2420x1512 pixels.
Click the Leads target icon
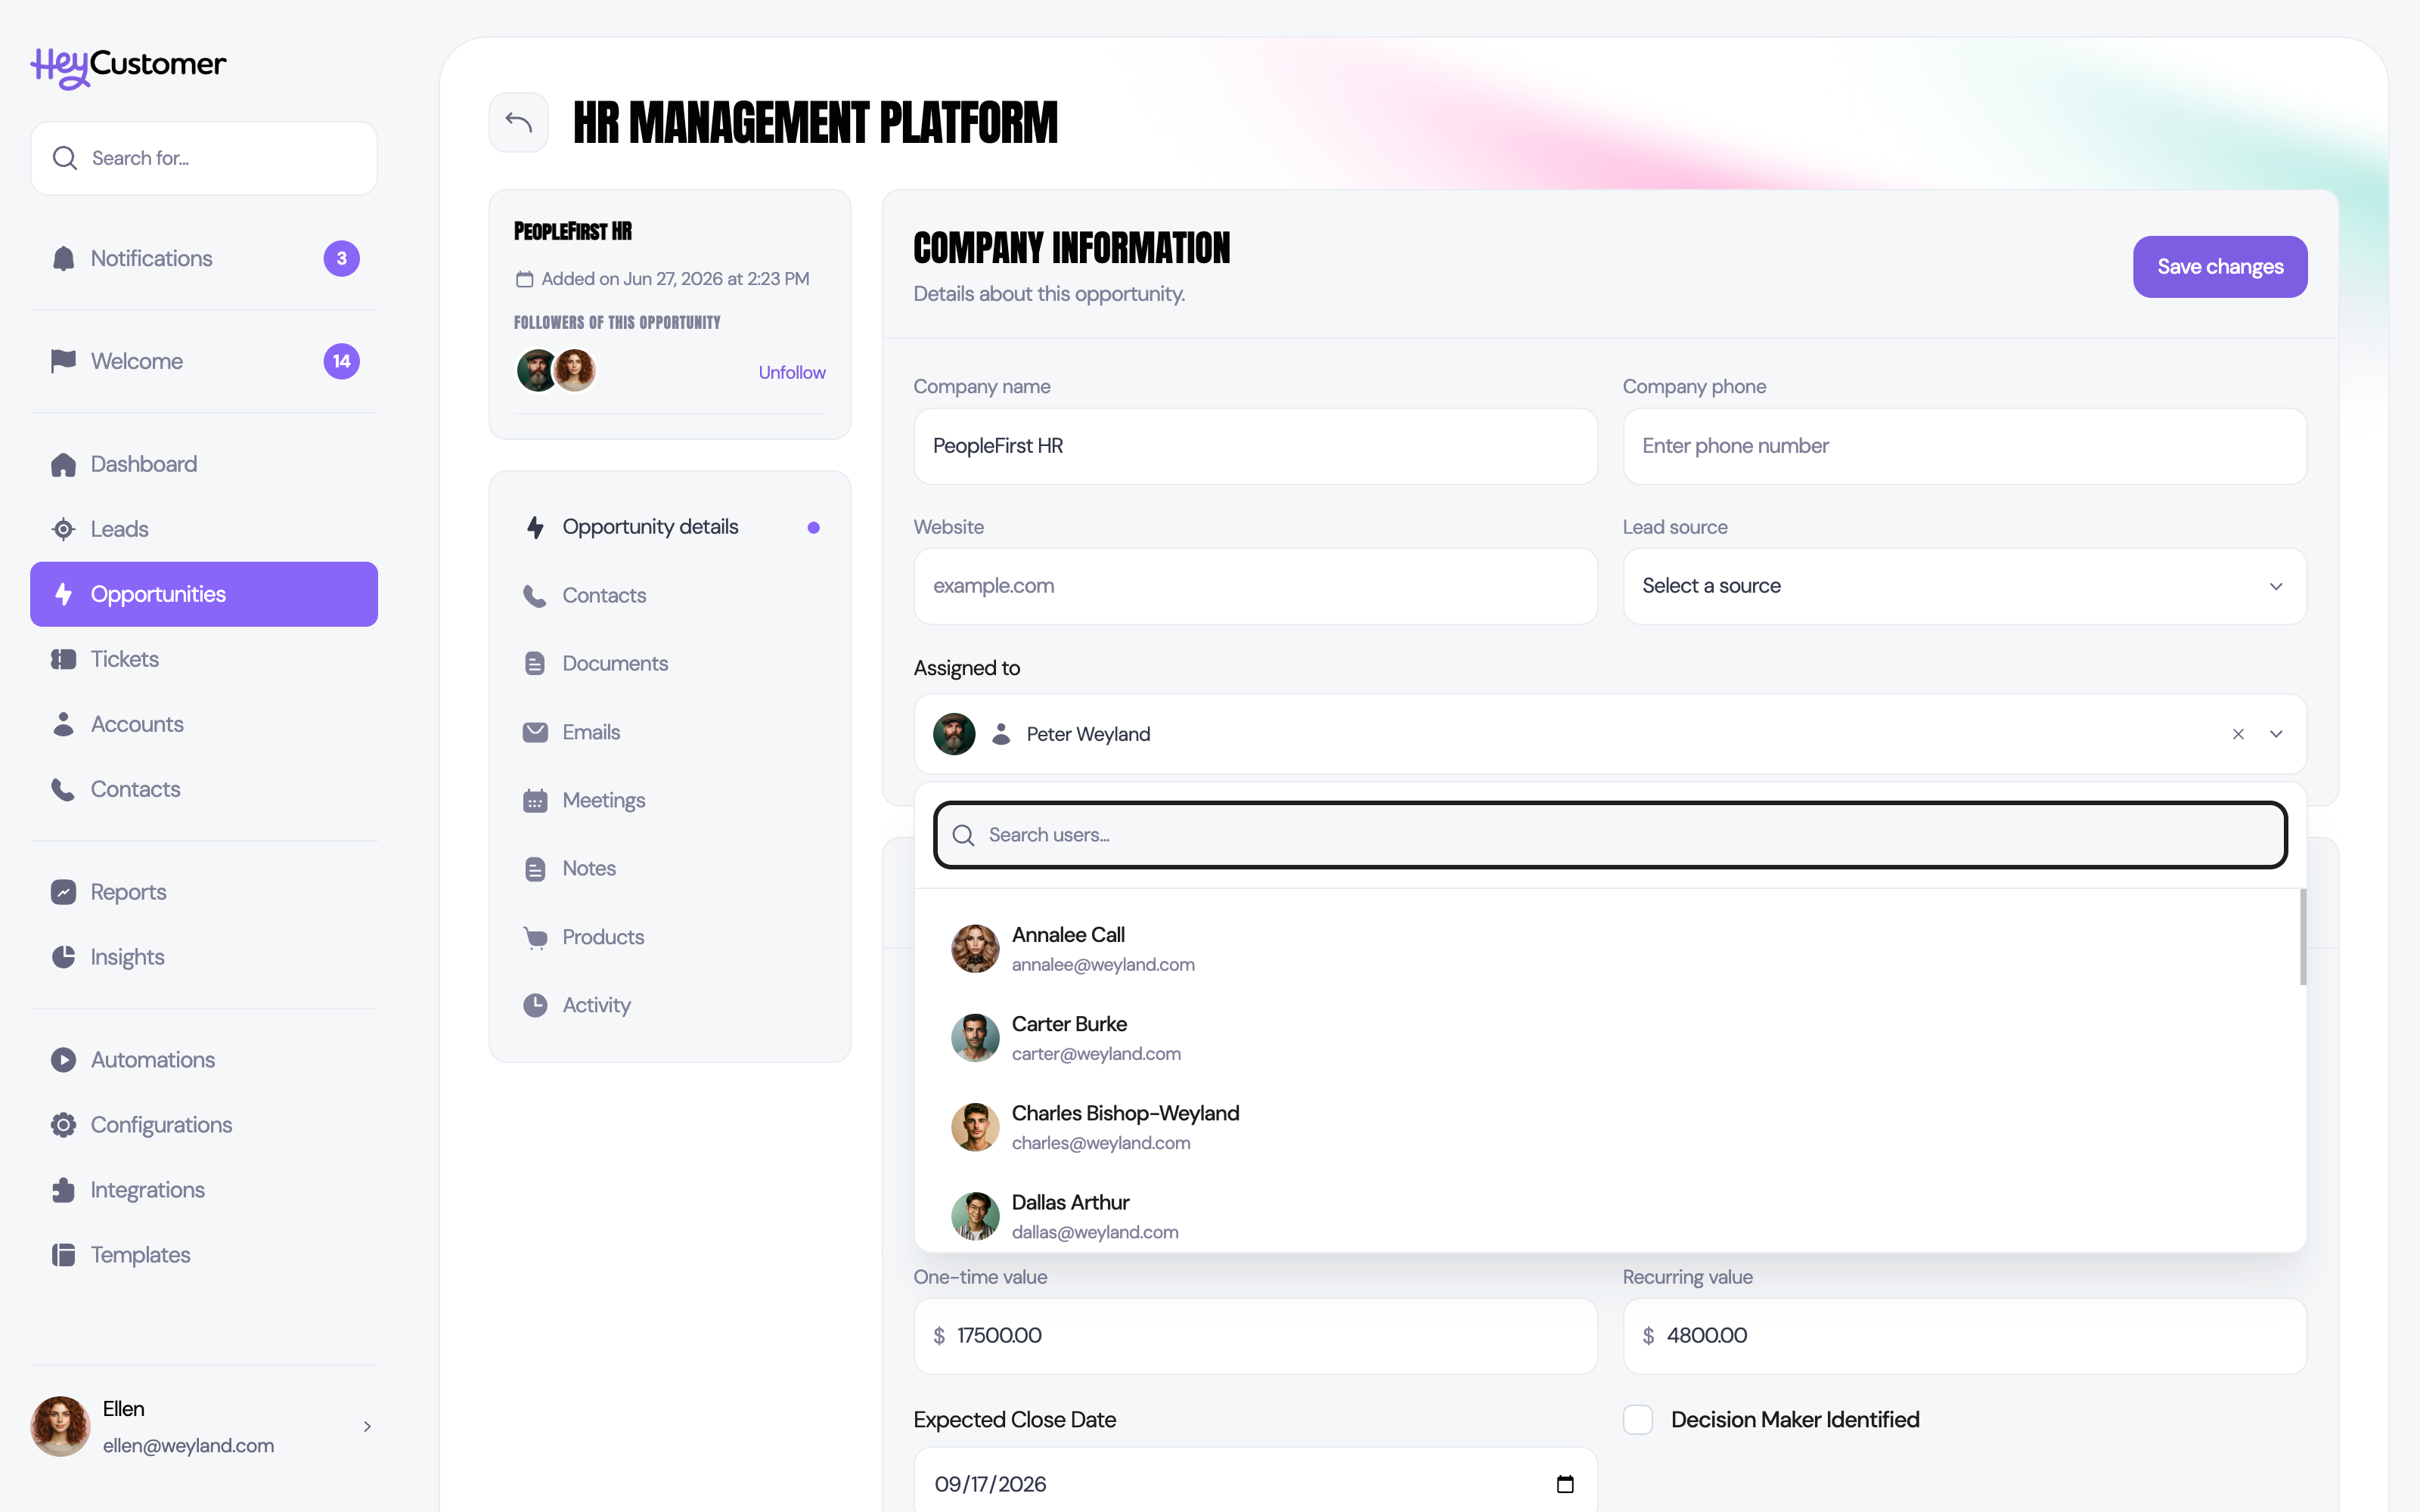tap(63, 529)
